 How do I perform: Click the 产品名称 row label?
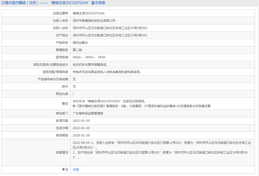(62, 43)
